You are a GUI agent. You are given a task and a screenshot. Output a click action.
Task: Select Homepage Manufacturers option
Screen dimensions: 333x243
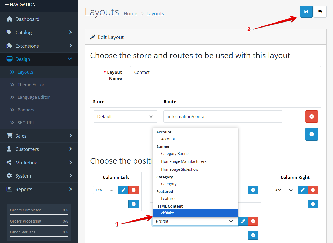(195, 161)
